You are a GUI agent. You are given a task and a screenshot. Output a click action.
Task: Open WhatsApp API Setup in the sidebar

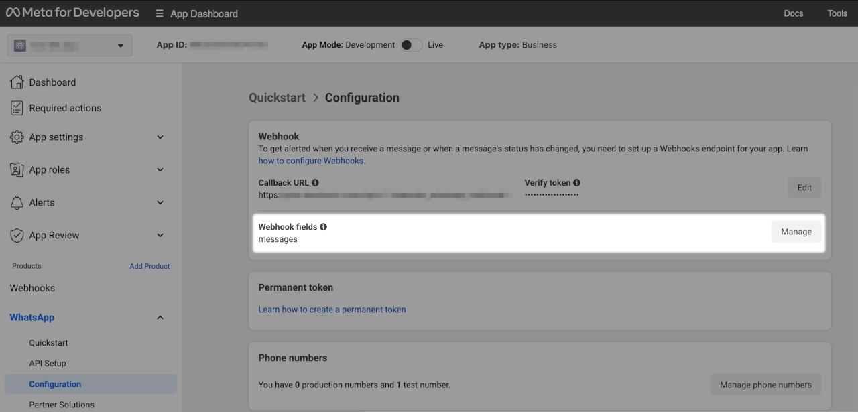point(48,363)
